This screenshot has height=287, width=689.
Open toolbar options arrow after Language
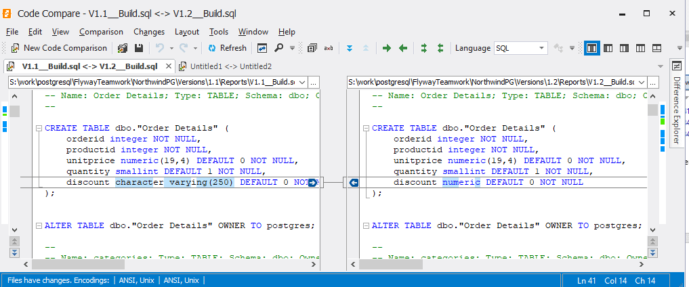(572, 48)
